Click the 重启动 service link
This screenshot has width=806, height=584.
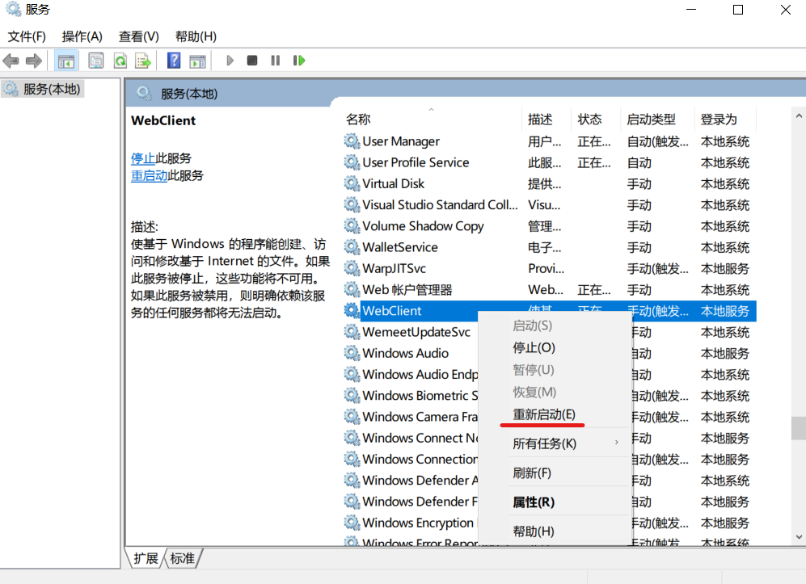point(149,176)
